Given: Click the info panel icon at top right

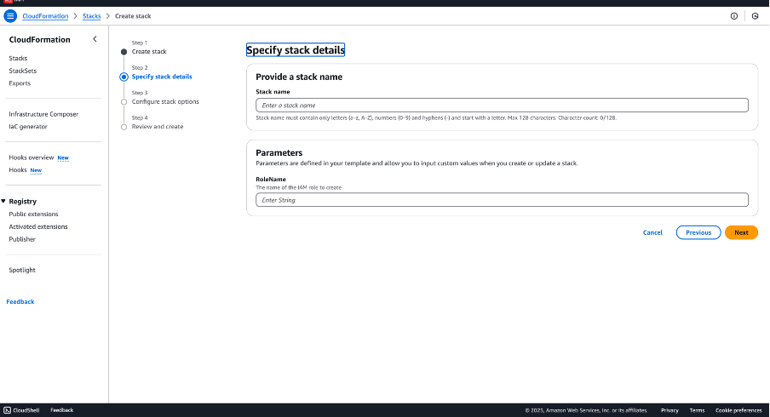Looking at the screenshot, I should tap(734, 16).
